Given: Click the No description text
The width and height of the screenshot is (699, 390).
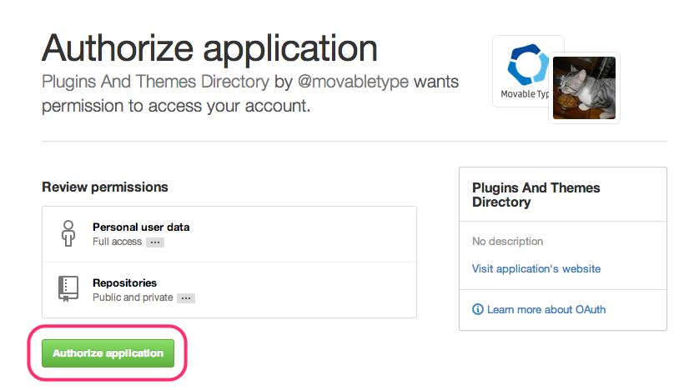Looking at the screenshot, I should click(507, 242).
